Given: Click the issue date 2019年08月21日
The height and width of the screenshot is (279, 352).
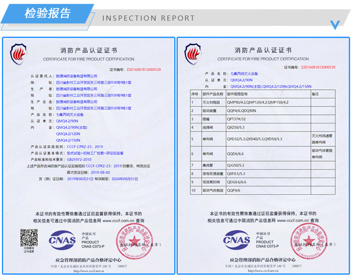Looking at the screenshot, I should (x=80, y=179).
